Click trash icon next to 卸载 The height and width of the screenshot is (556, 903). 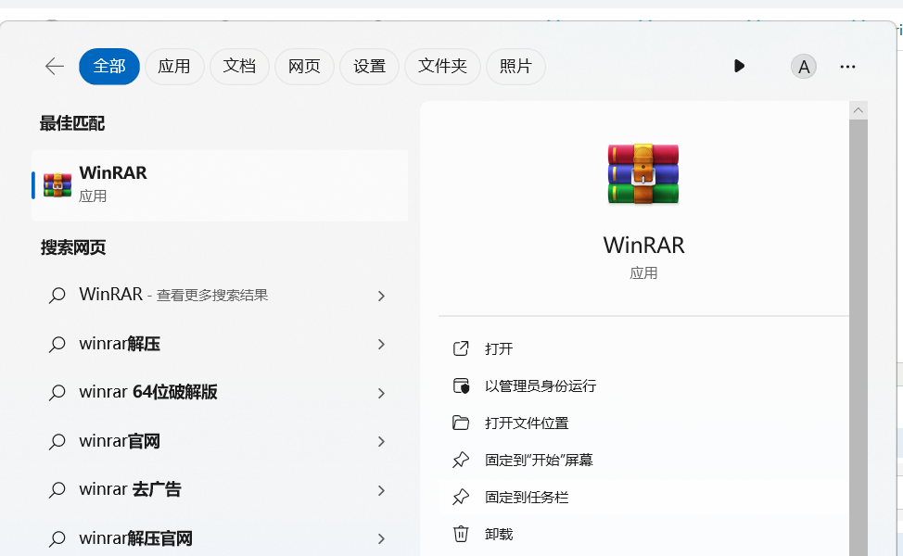click(x=461, y=534)
